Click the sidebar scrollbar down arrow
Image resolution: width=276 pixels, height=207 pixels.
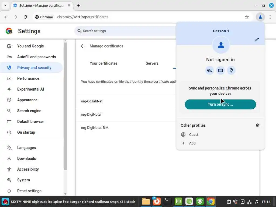click(65, 194)
